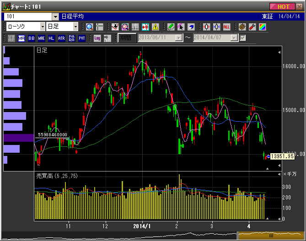Screen dimensions: 306x241
Task: Open the 日足 timeframe dropdown
Action: click(75, 27)
